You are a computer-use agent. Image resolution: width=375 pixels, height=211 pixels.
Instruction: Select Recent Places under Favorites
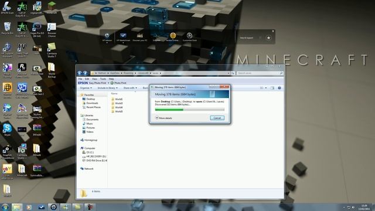[94, 107]
